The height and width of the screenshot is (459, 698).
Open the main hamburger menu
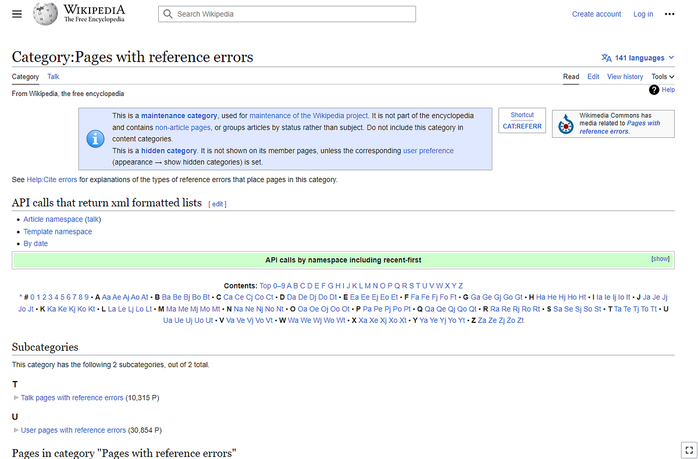tap(17, 13)
